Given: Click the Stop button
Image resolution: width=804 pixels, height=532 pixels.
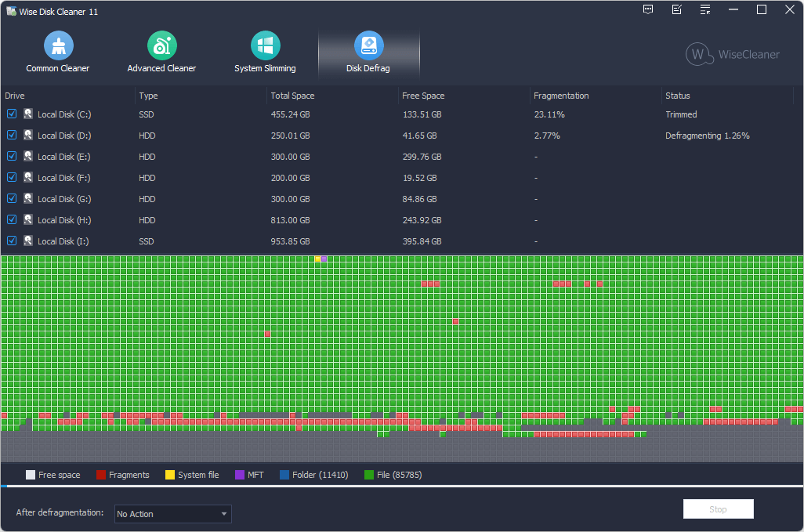Looking at the screenshot, I should click(x=718, y=509).
